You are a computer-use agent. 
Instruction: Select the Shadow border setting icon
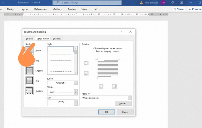point(29,71)
